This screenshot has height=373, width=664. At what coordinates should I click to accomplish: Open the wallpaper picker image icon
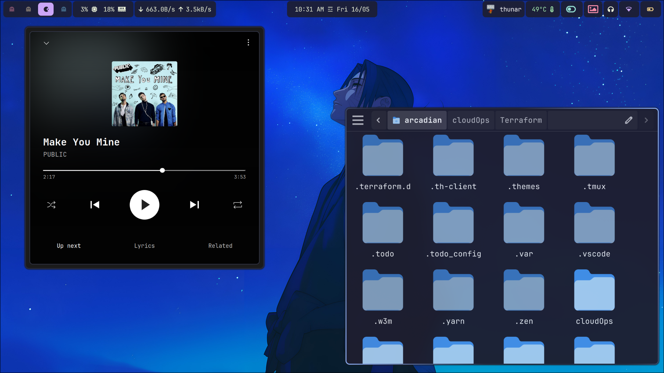[x=593, y=9]
